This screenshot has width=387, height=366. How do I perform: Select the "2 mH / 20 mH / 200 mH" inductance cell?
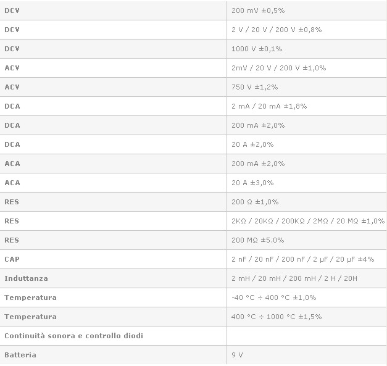(294, 278)
